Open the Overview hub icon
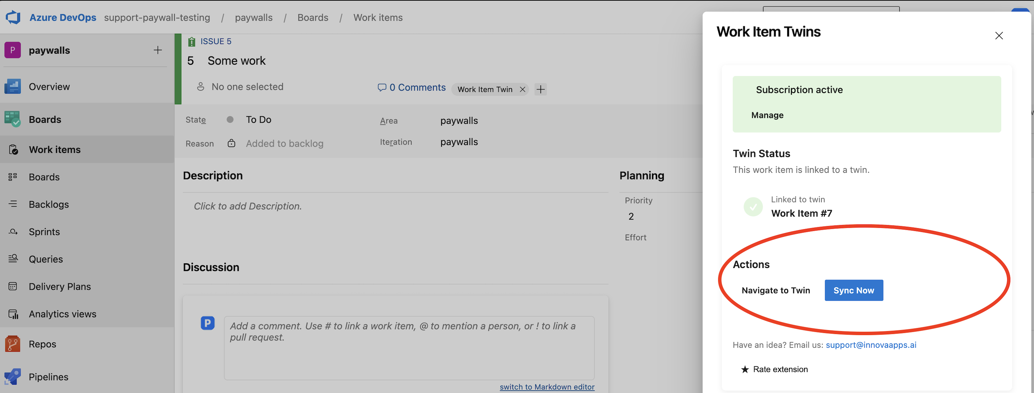The width and height of the screenshot is (1034, 393). click(12, 87)
